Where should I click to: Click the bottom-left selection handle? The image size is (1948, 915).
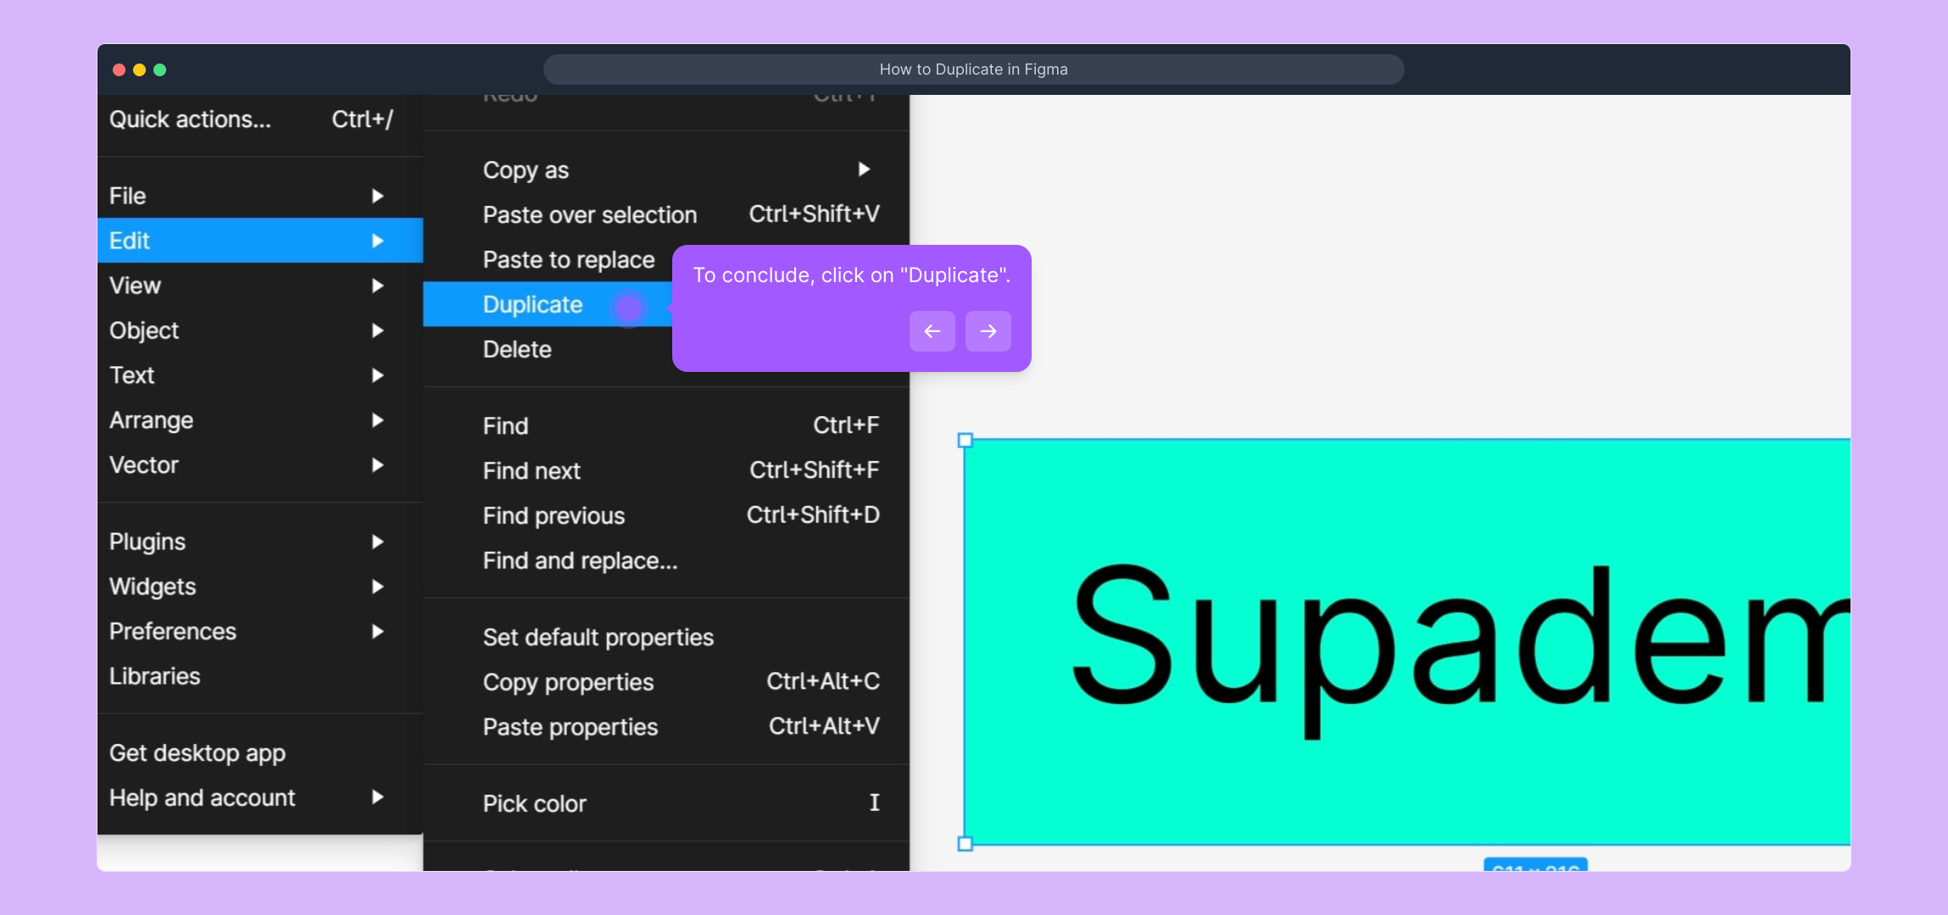click(965, 844)
